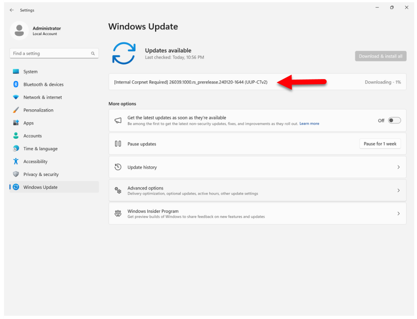Click the Update history clock icon
The width and height of the screenshot is (417, 319).
[x=118, y=167]
